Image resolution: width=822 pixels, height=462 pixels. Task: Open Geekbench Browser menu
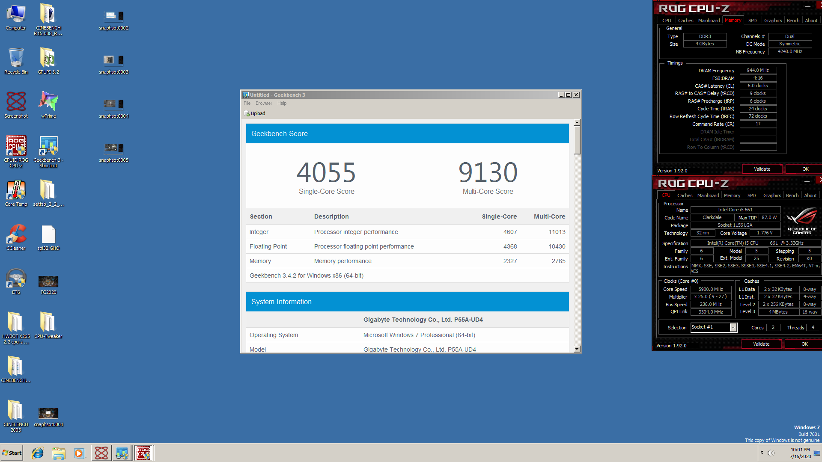pos(264,103)
